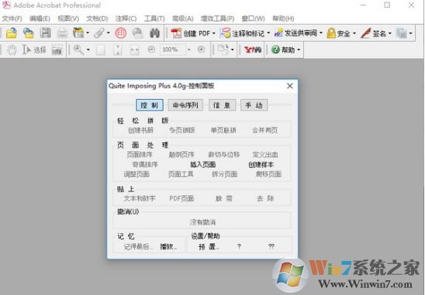Click the single ? help button

coord(239,246)
